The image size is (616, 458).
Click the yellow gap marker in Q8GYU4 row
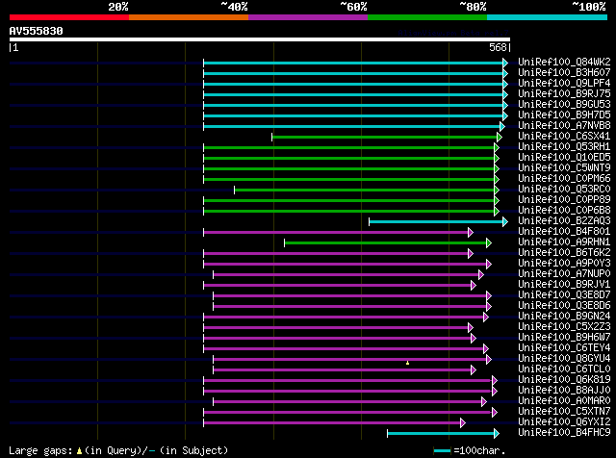[x=407, y=363]
